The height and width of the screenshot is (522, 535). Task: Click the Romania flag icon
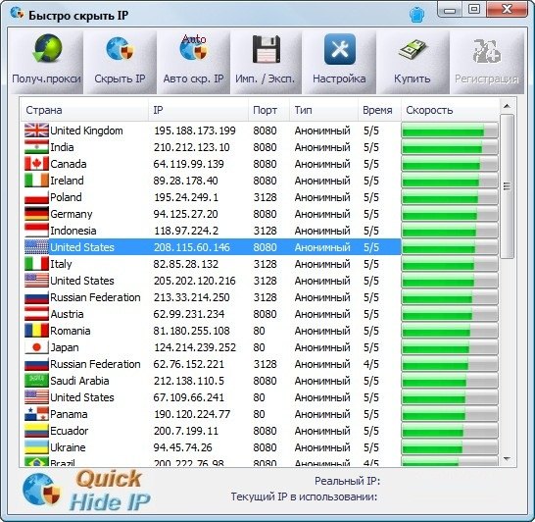point(36,331)
